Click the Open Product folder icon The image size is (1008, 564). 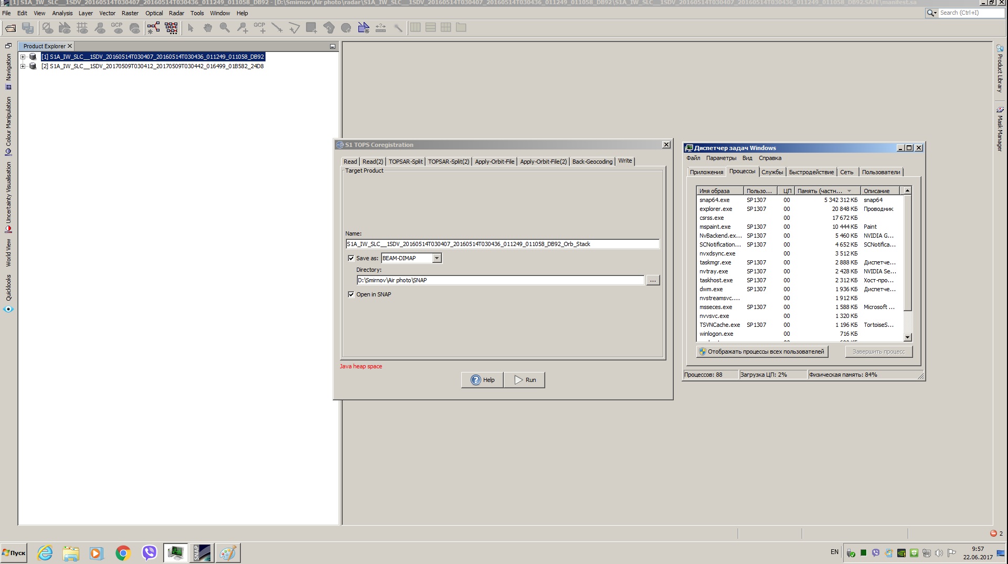(x=10, y=28)
